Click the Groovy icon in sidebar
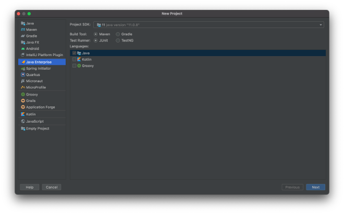 (23, 95)
